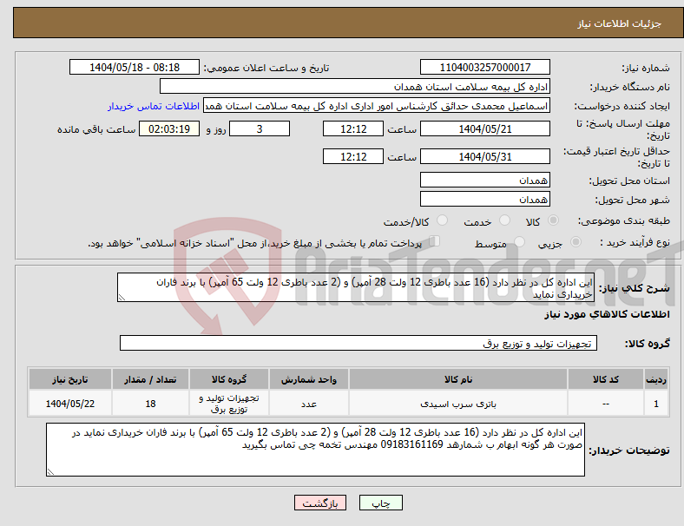The width and height of the screenshot is (684, 526).
Task: Click the کد کالا column header
Action: coord(606,379)
